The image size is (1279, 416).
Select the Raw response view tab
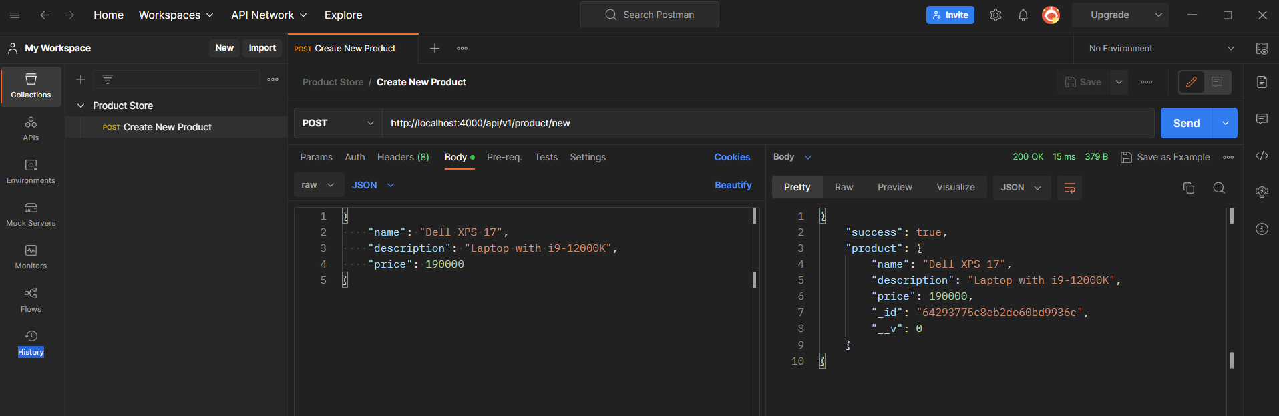(844, 188)
